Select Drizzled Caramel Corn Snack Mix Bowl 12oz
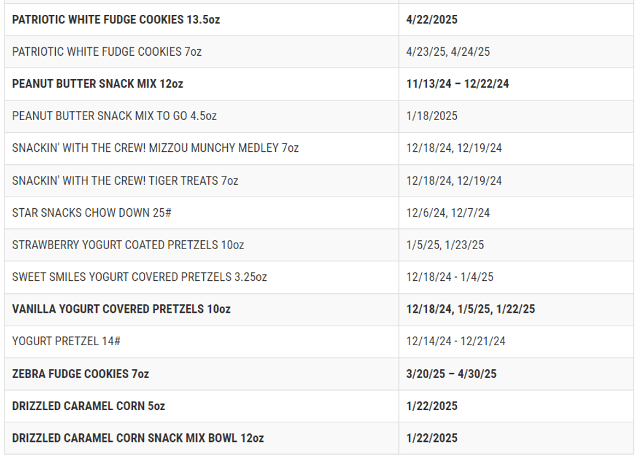636x458 pixels. point(138,438)
